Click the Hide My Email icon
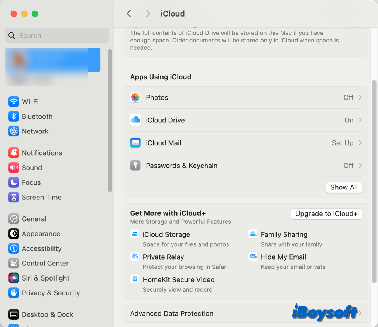Viewport: 378px width, 327px height. pos(253,256)
